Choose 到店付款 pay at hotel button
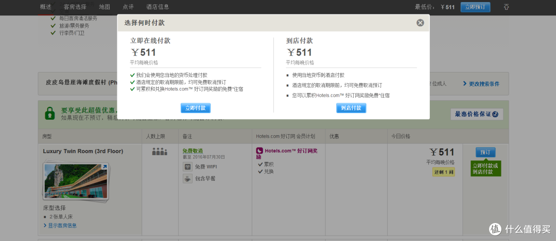 (351, 108)
